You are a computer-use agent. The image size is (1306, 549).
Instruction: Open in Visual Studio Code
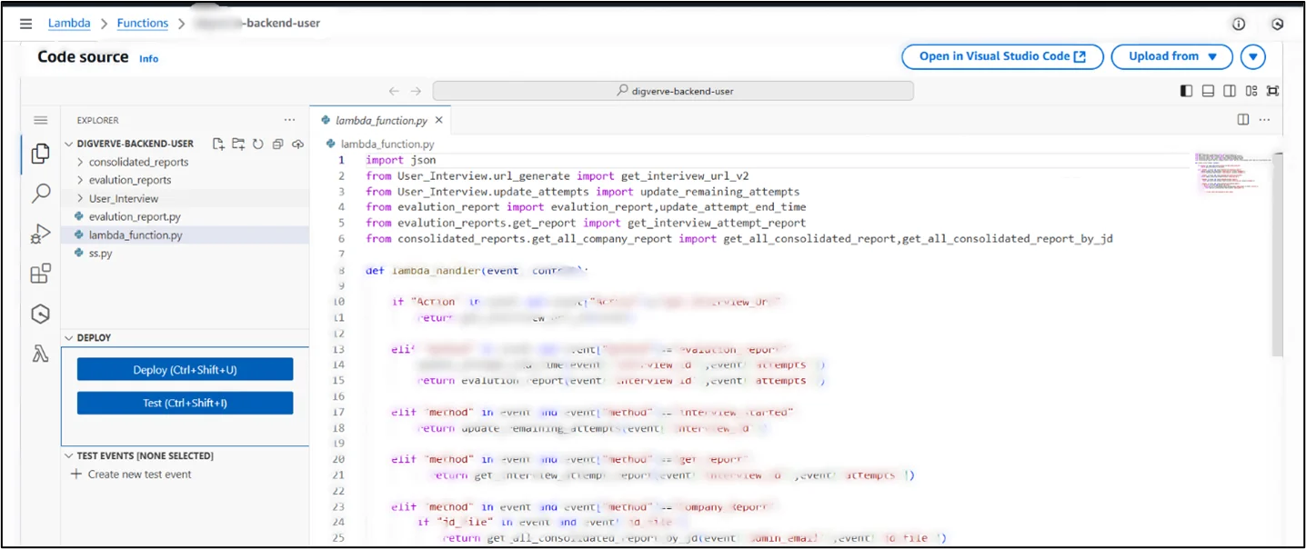pyautogui.click(x=1002, y=56)
